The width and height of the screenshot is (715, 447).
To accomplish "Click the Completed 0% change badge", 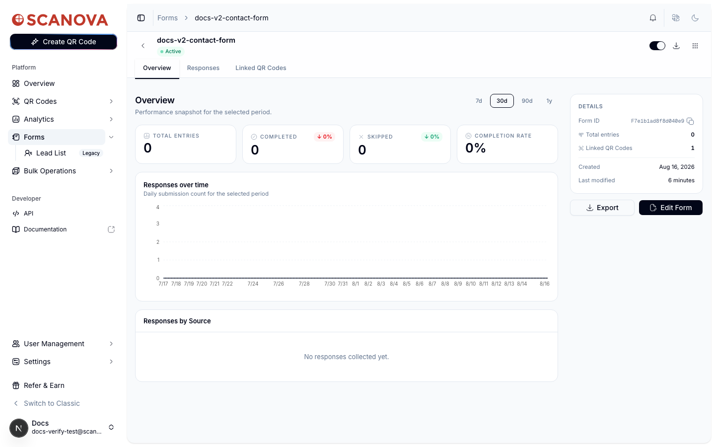I will coord(325,137).
